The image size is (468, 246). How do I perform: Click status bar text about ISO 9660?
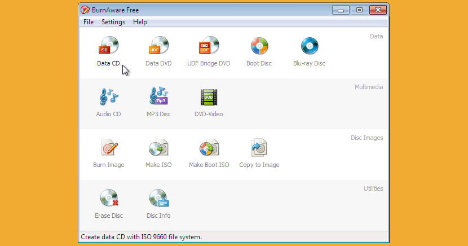point(141,237)
